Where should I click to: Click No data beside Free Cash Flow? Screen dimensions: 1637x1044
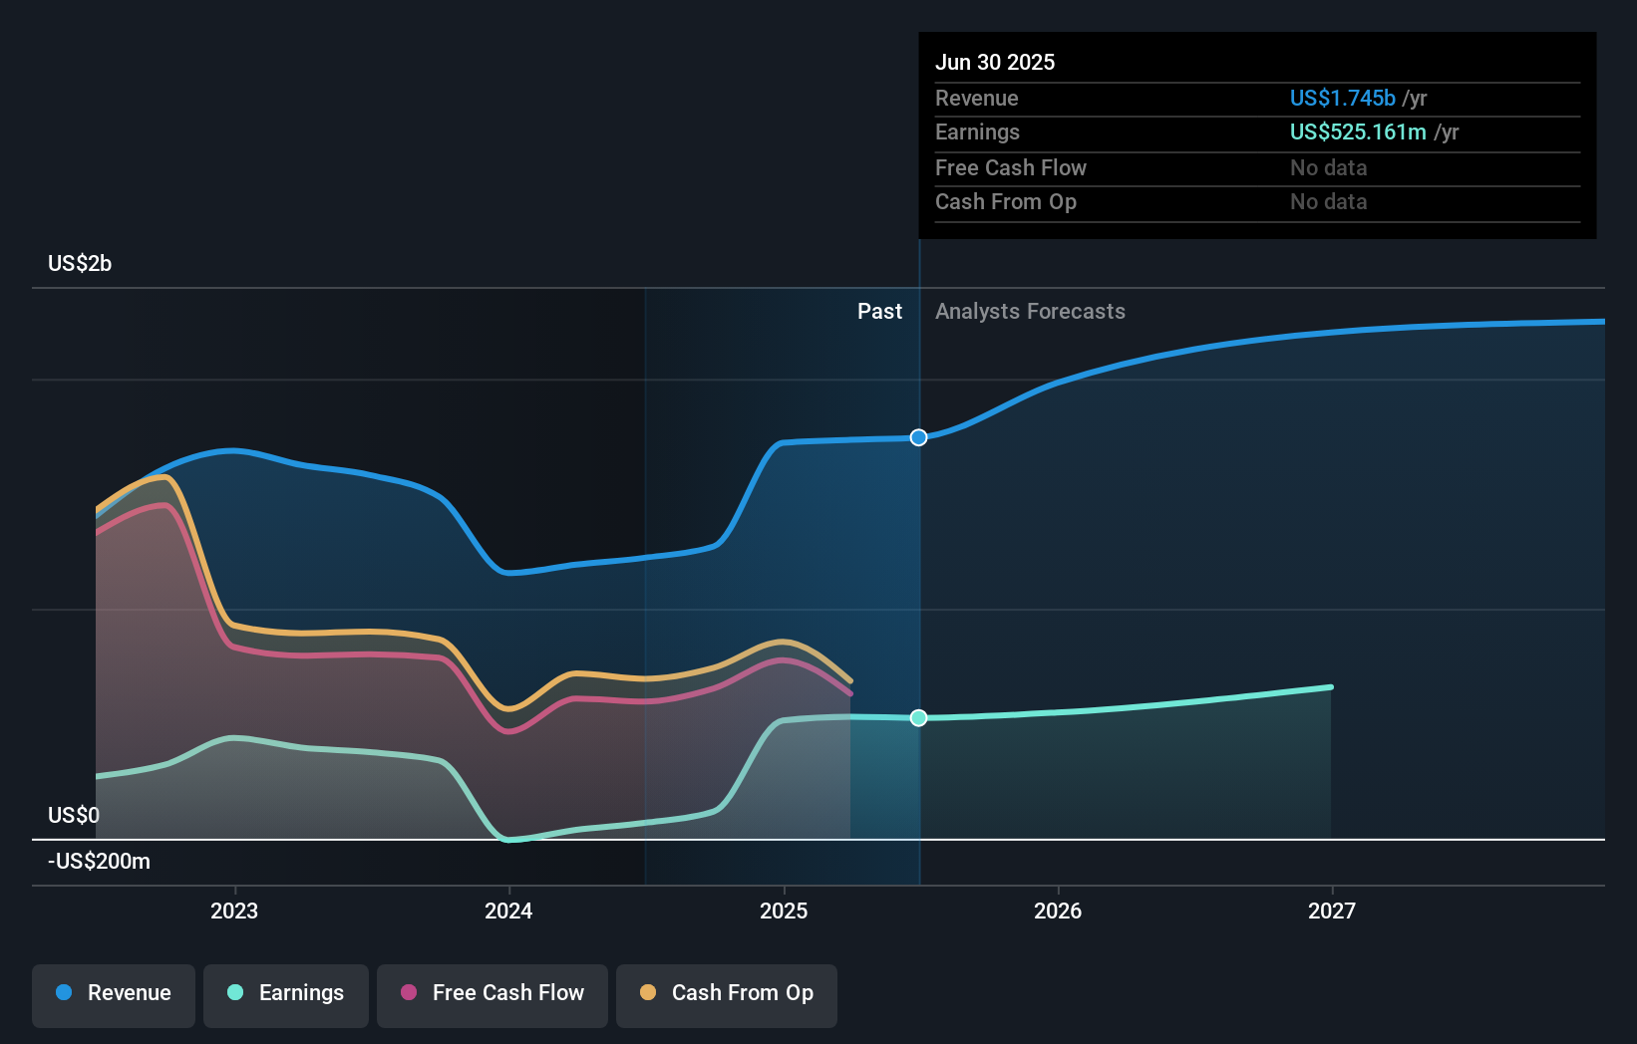(x=1329, y=167)
